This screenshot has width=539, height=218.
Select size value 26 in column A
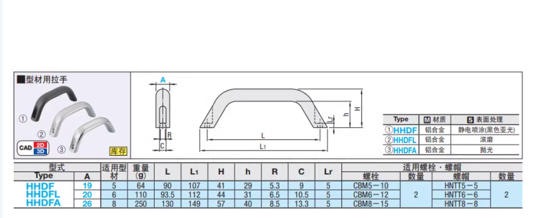(x=87, y=203)
